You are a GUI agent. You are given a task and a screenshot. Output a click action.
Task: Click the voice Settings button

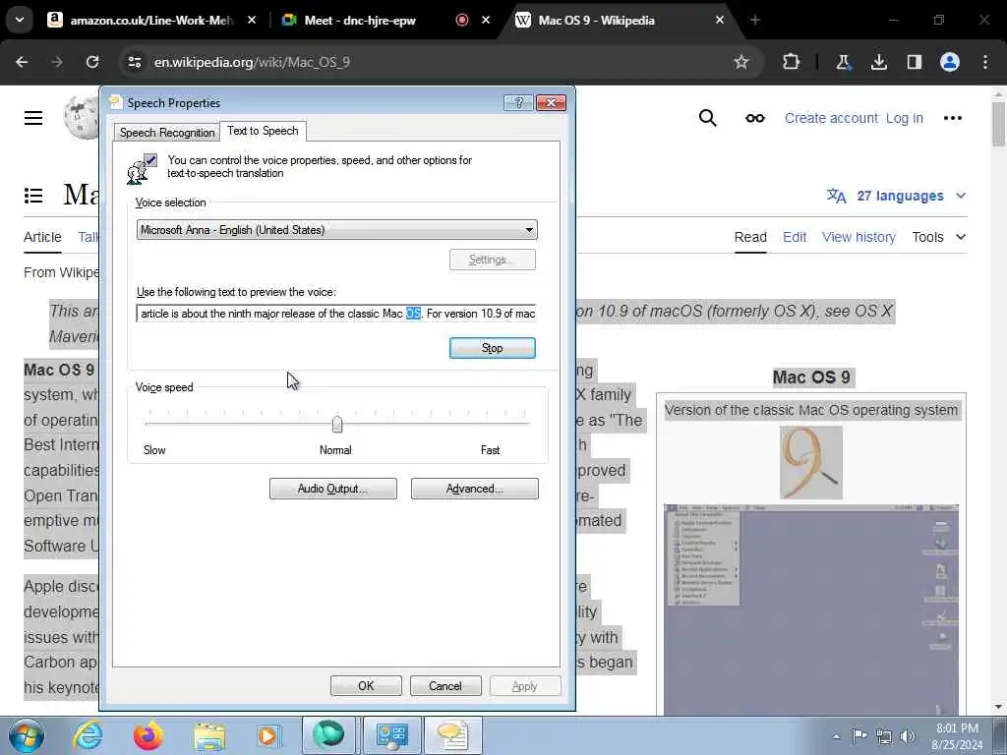coord(492,260)
